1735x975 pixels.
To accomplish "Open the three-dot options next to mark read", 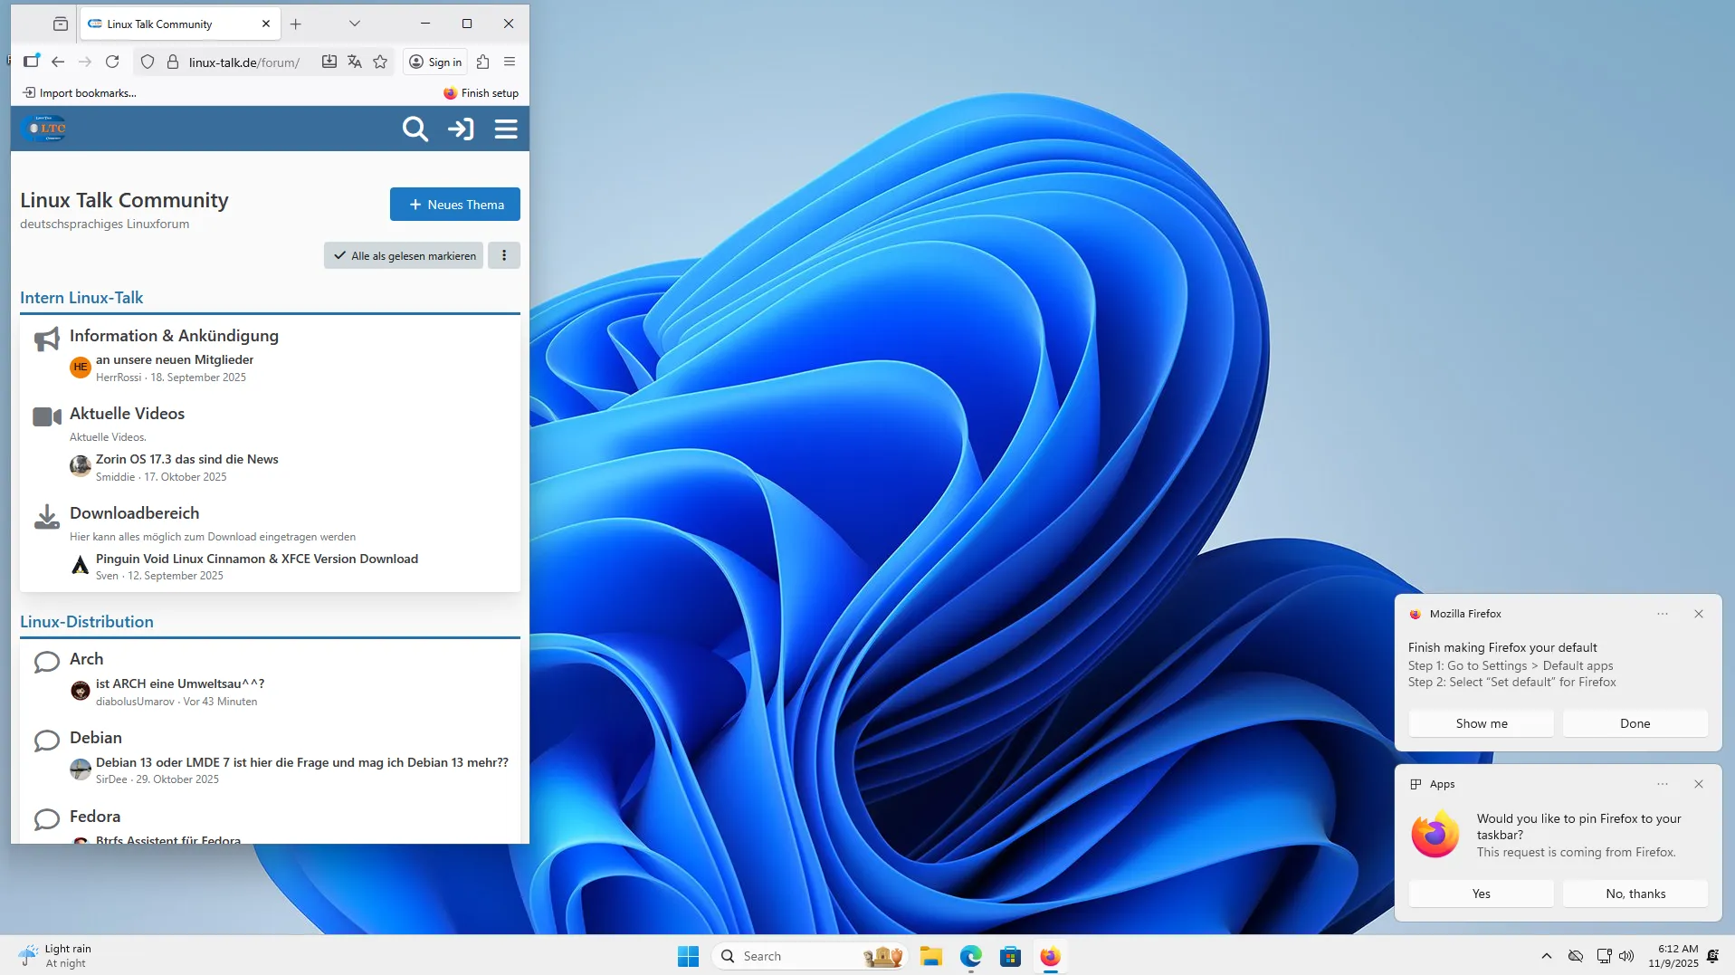I will 504,255.
